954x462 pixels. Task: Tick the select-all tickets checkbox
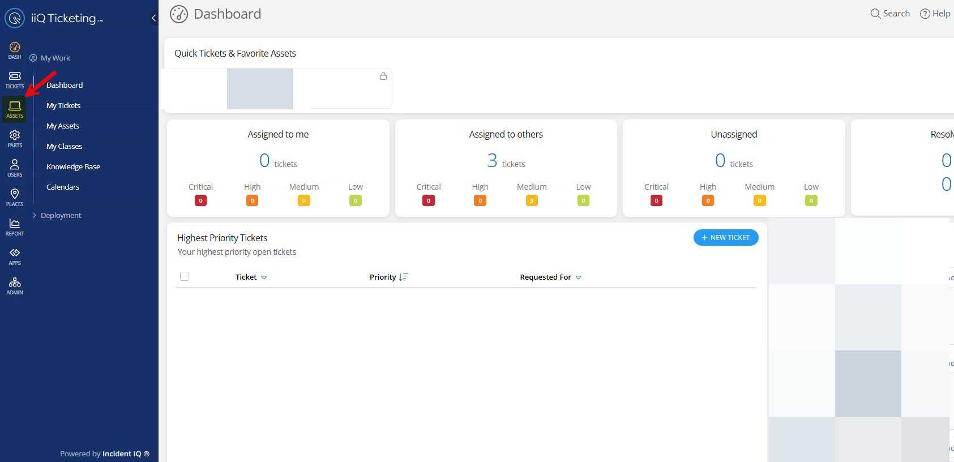(x=185, y=276)
